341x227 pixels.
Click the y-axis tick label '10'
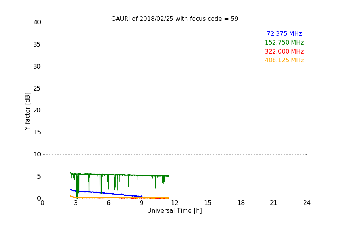tap(37, 154)
